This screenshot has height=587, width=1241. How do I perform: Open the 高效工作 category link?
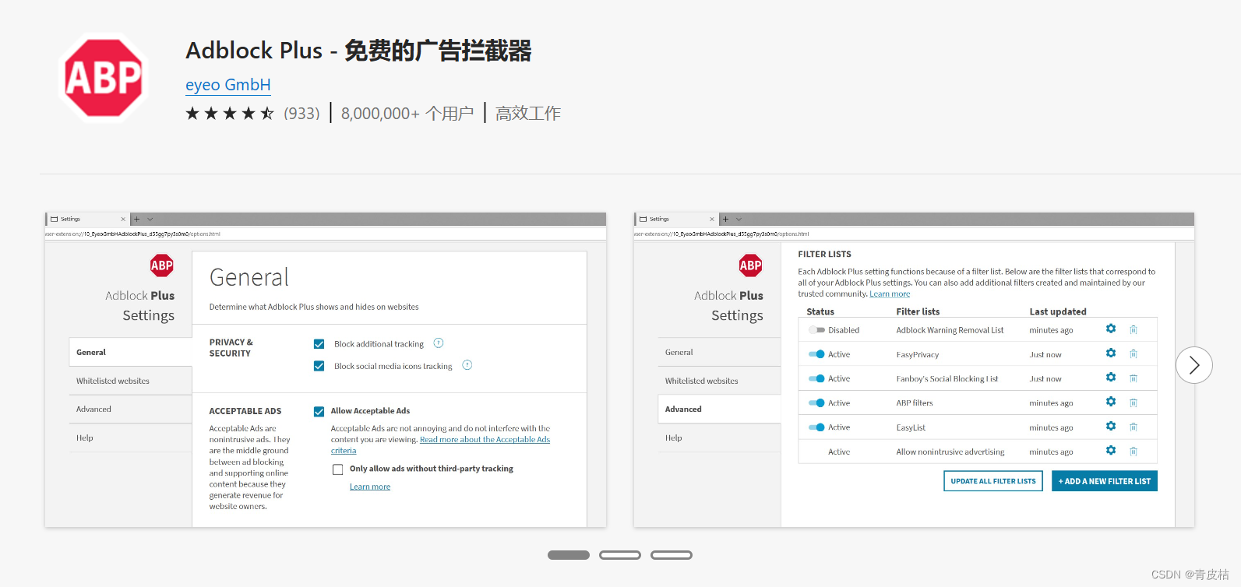tap(528, 114)
